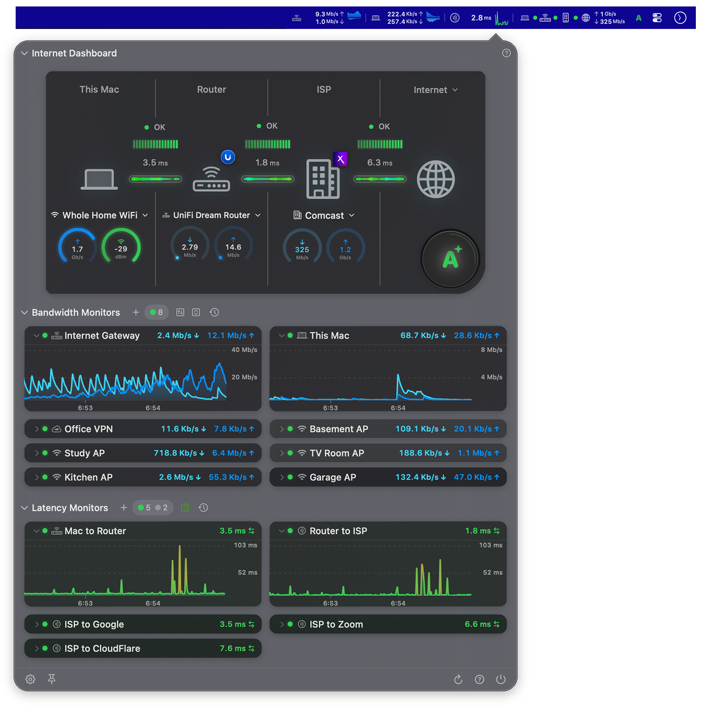This screenshot has height=710, width=706.
Task: Collapse the Internet Dashboard section
Action: tap(24, 53)
